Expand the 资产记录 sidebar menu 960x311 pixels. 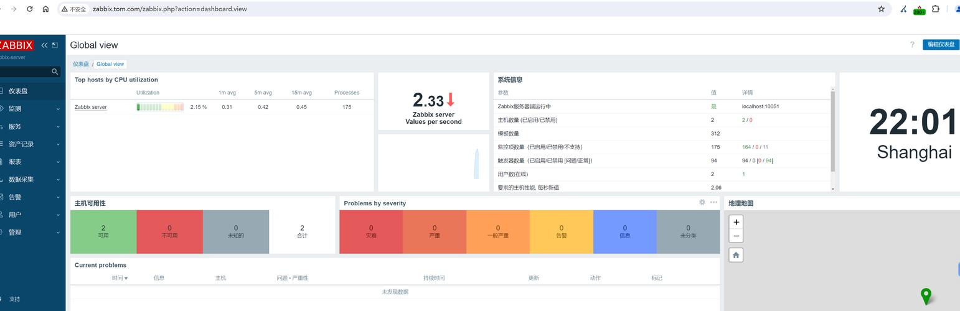(x=32, y=144)
